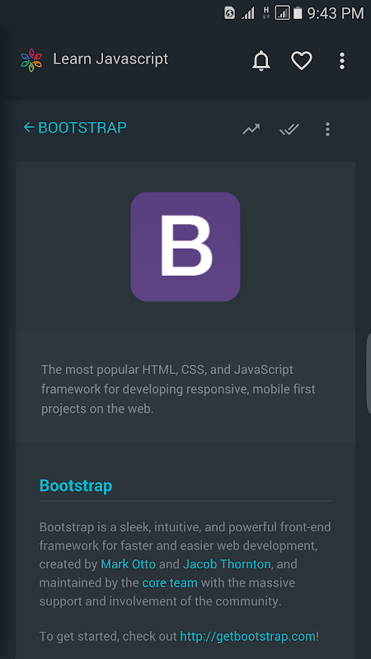371x659 pixels.
Task: Tap the purple Bootstrap B logo
Action: click(x=185, y=246)
